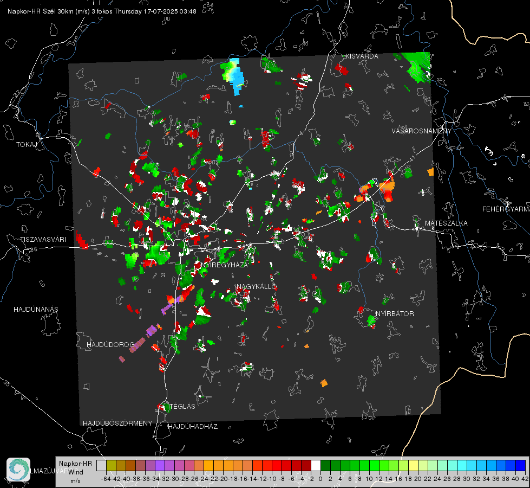Select the bright yellow legend swatch
The height and width of the screenshot is (488, 530).
click(414, 465)
